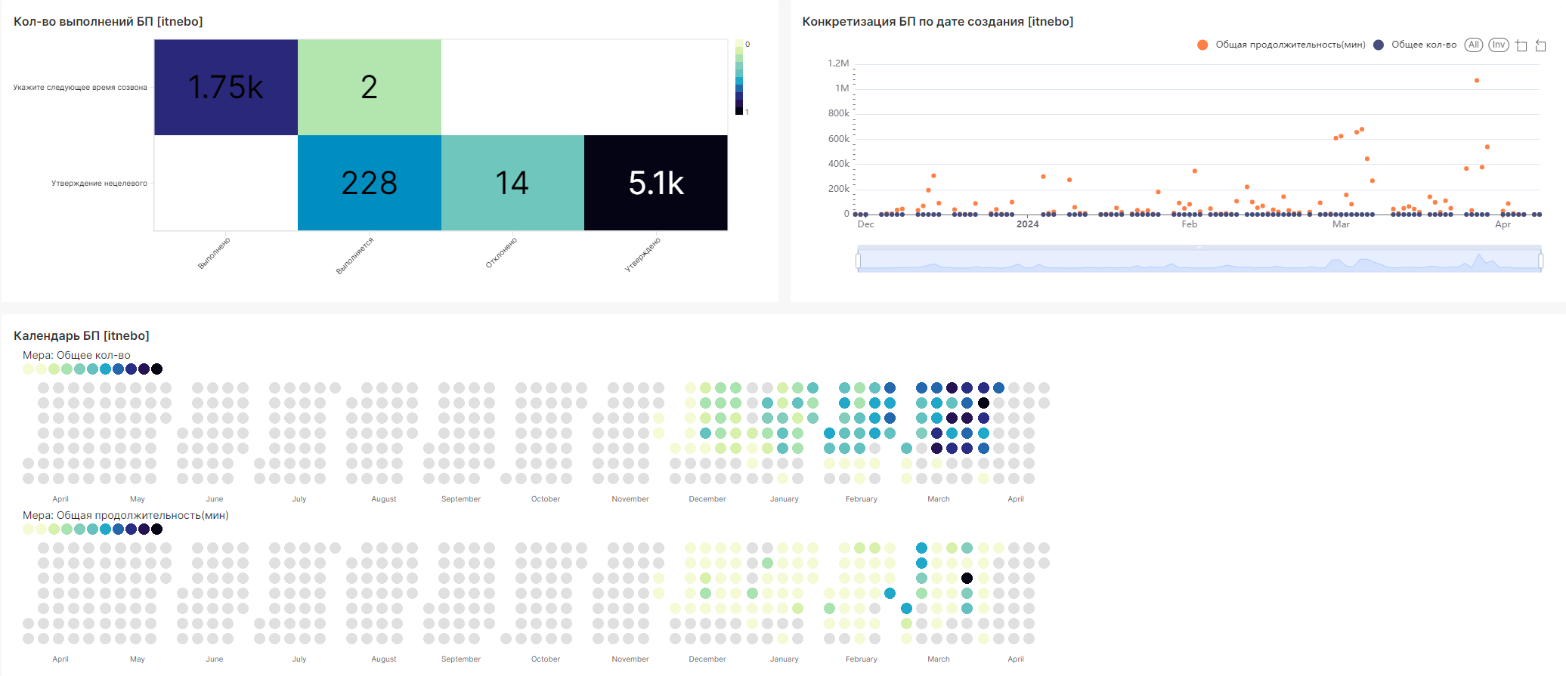The width and height of the screenshot is (1566, 676).
Task: Click the zoom area select icon
Action: [x=1521, y=46]
